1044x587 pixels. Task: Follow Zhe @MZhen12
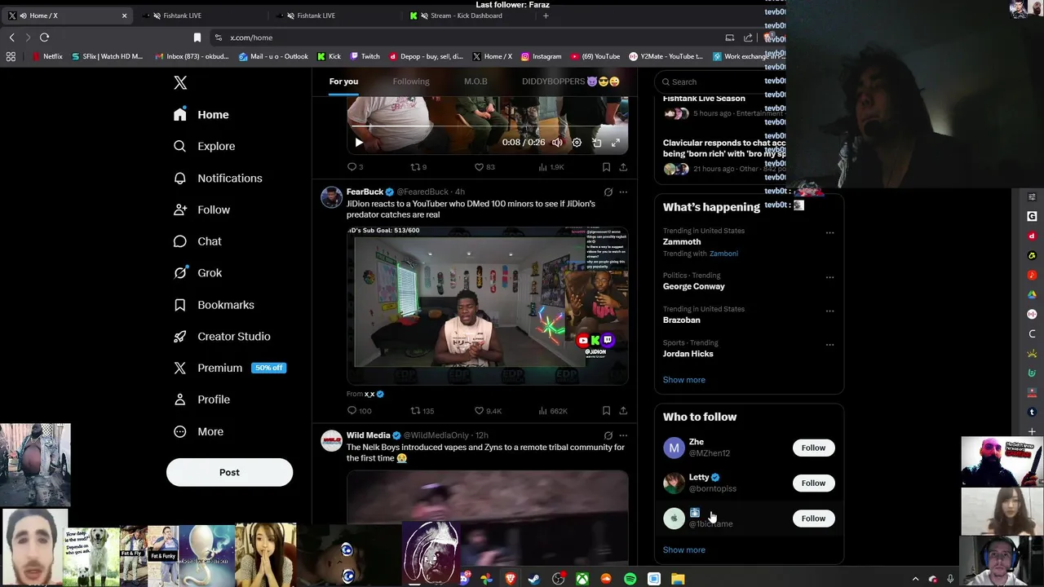[x=813, y=448]
